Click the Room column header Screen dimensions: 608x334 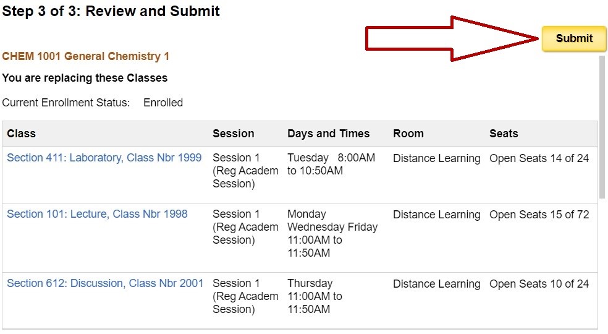(408, 134)
